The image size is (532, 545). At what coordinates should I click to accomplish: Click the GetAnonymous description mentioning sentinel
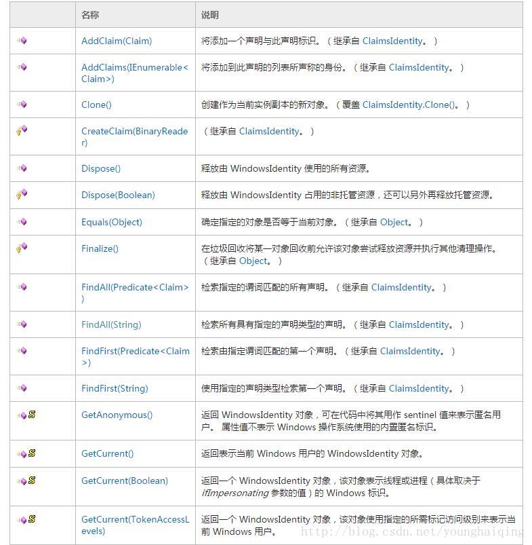click(x=351, y=421)
